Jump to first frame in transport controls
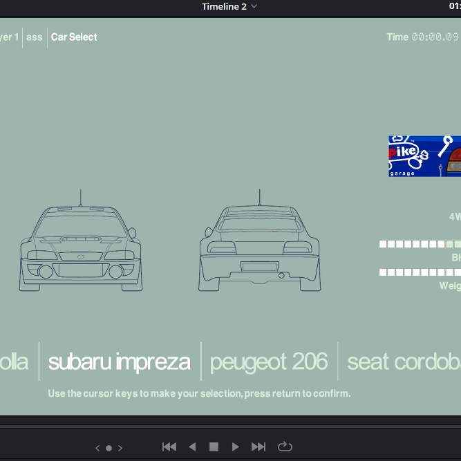This screenshot has width=461, height=461. (x=169, y=447)
